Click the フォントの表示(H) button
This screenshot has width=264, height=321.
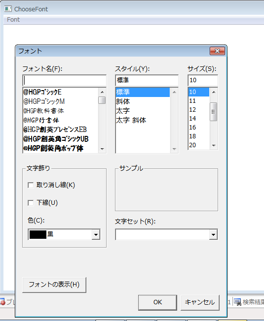pyautogui.click(x=54, y=285)
